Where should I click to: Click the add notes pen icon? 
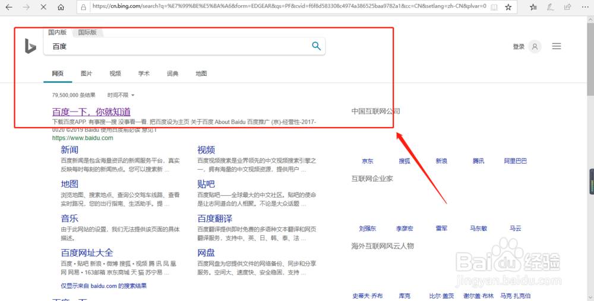tap(550, 7)
